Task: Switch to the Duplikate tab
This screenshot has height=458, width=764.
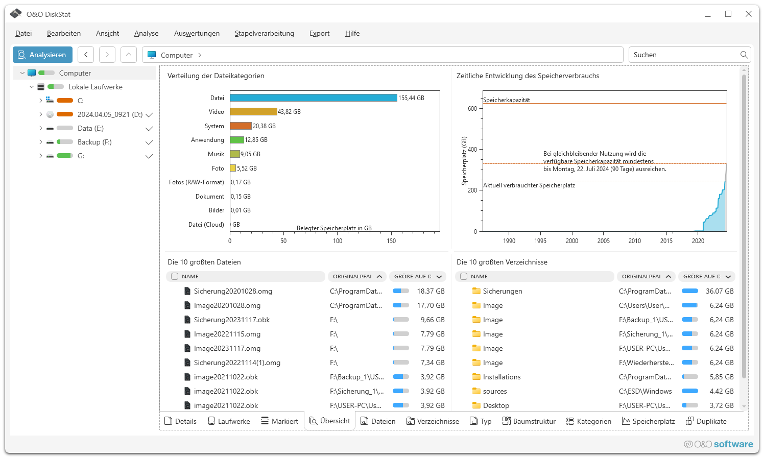Action: point(706,421)
